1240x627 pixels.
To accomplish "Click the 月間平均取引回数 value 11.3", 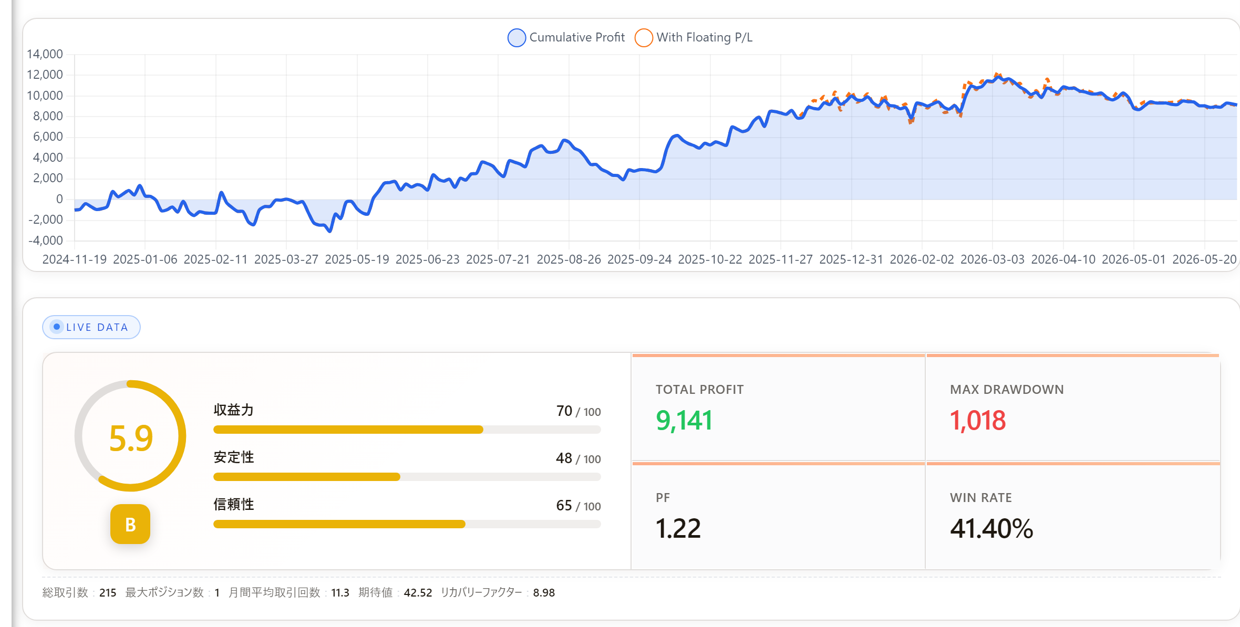I will pos(340,593).
